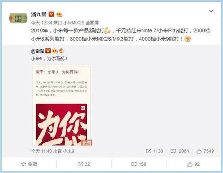Click the 长图 label on the image
This screenshot has width=223, height=173.
click(87, 142)
